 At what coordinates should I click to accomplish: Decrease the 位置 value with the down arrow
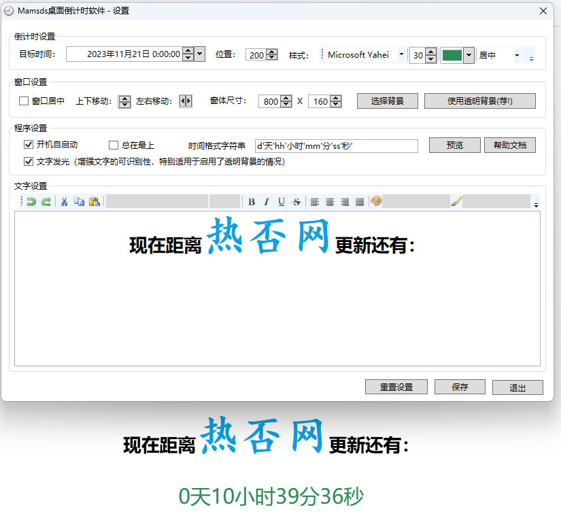(x=272, y=58)
